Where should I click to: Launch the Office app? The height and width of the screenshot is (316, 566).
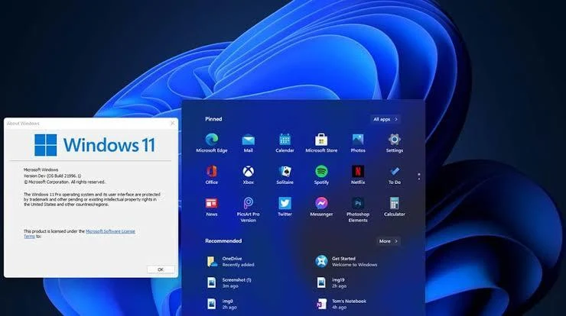click(212, 175)
